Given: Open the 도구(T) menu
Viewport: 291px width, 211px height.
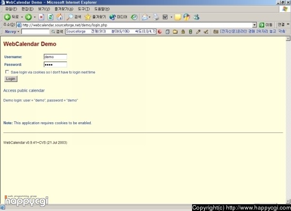Looking at the screenshot, I should [x=83, y=9].
